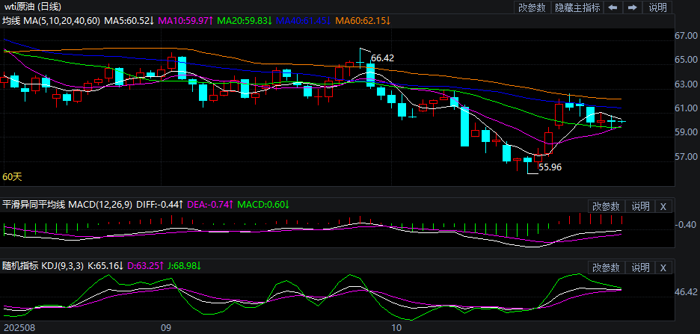Select the 平滑异同平均线 MACD(12,26,9) indicator label

[67, 204]
